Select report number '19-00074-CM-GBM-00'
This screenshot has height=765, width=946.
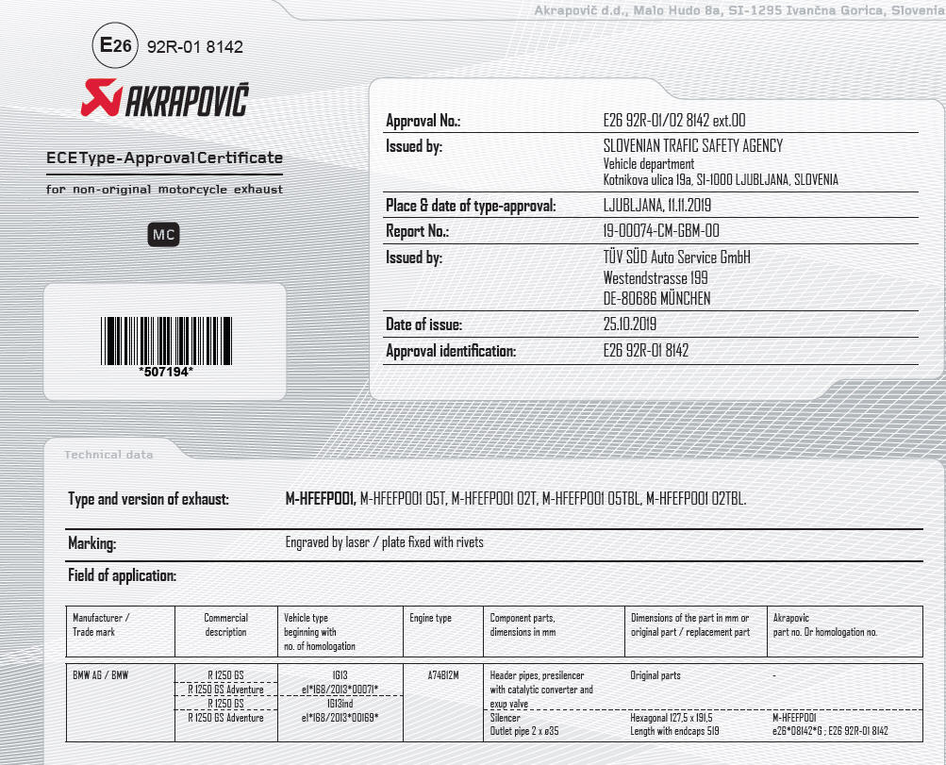coord(661,230)
